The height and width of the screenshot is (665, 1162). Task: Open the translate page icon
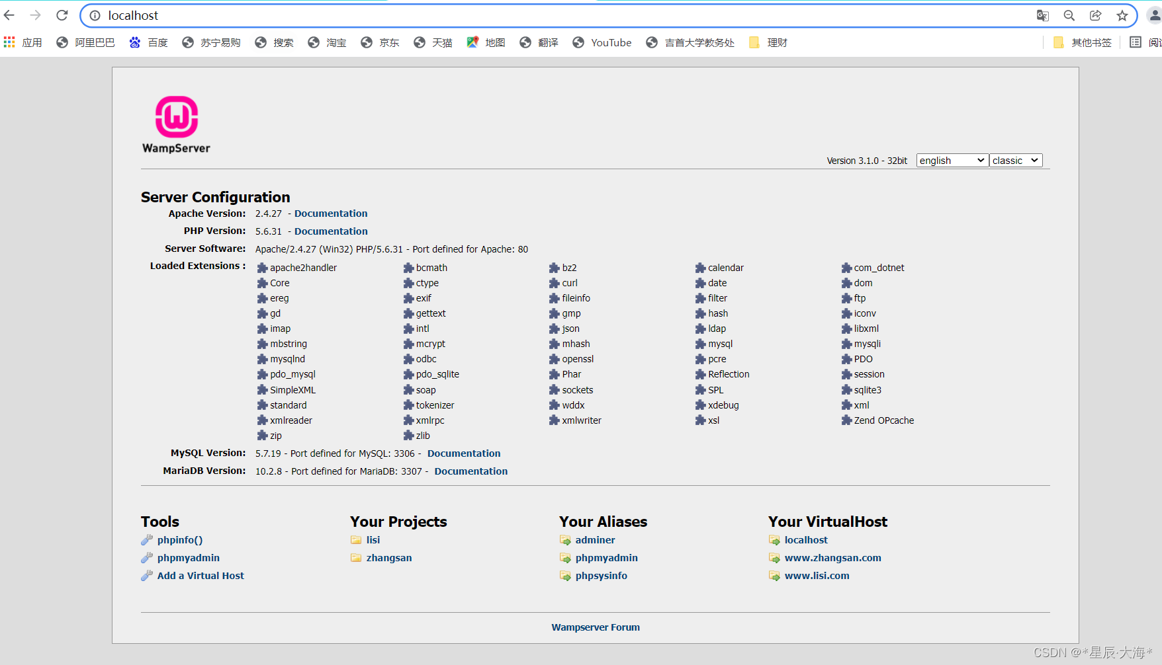point(1043,15)
